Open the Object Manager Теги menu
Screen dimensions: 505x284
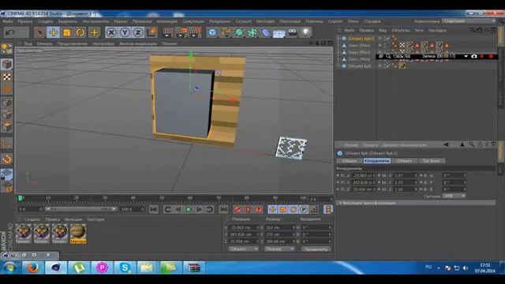[419, 30]
